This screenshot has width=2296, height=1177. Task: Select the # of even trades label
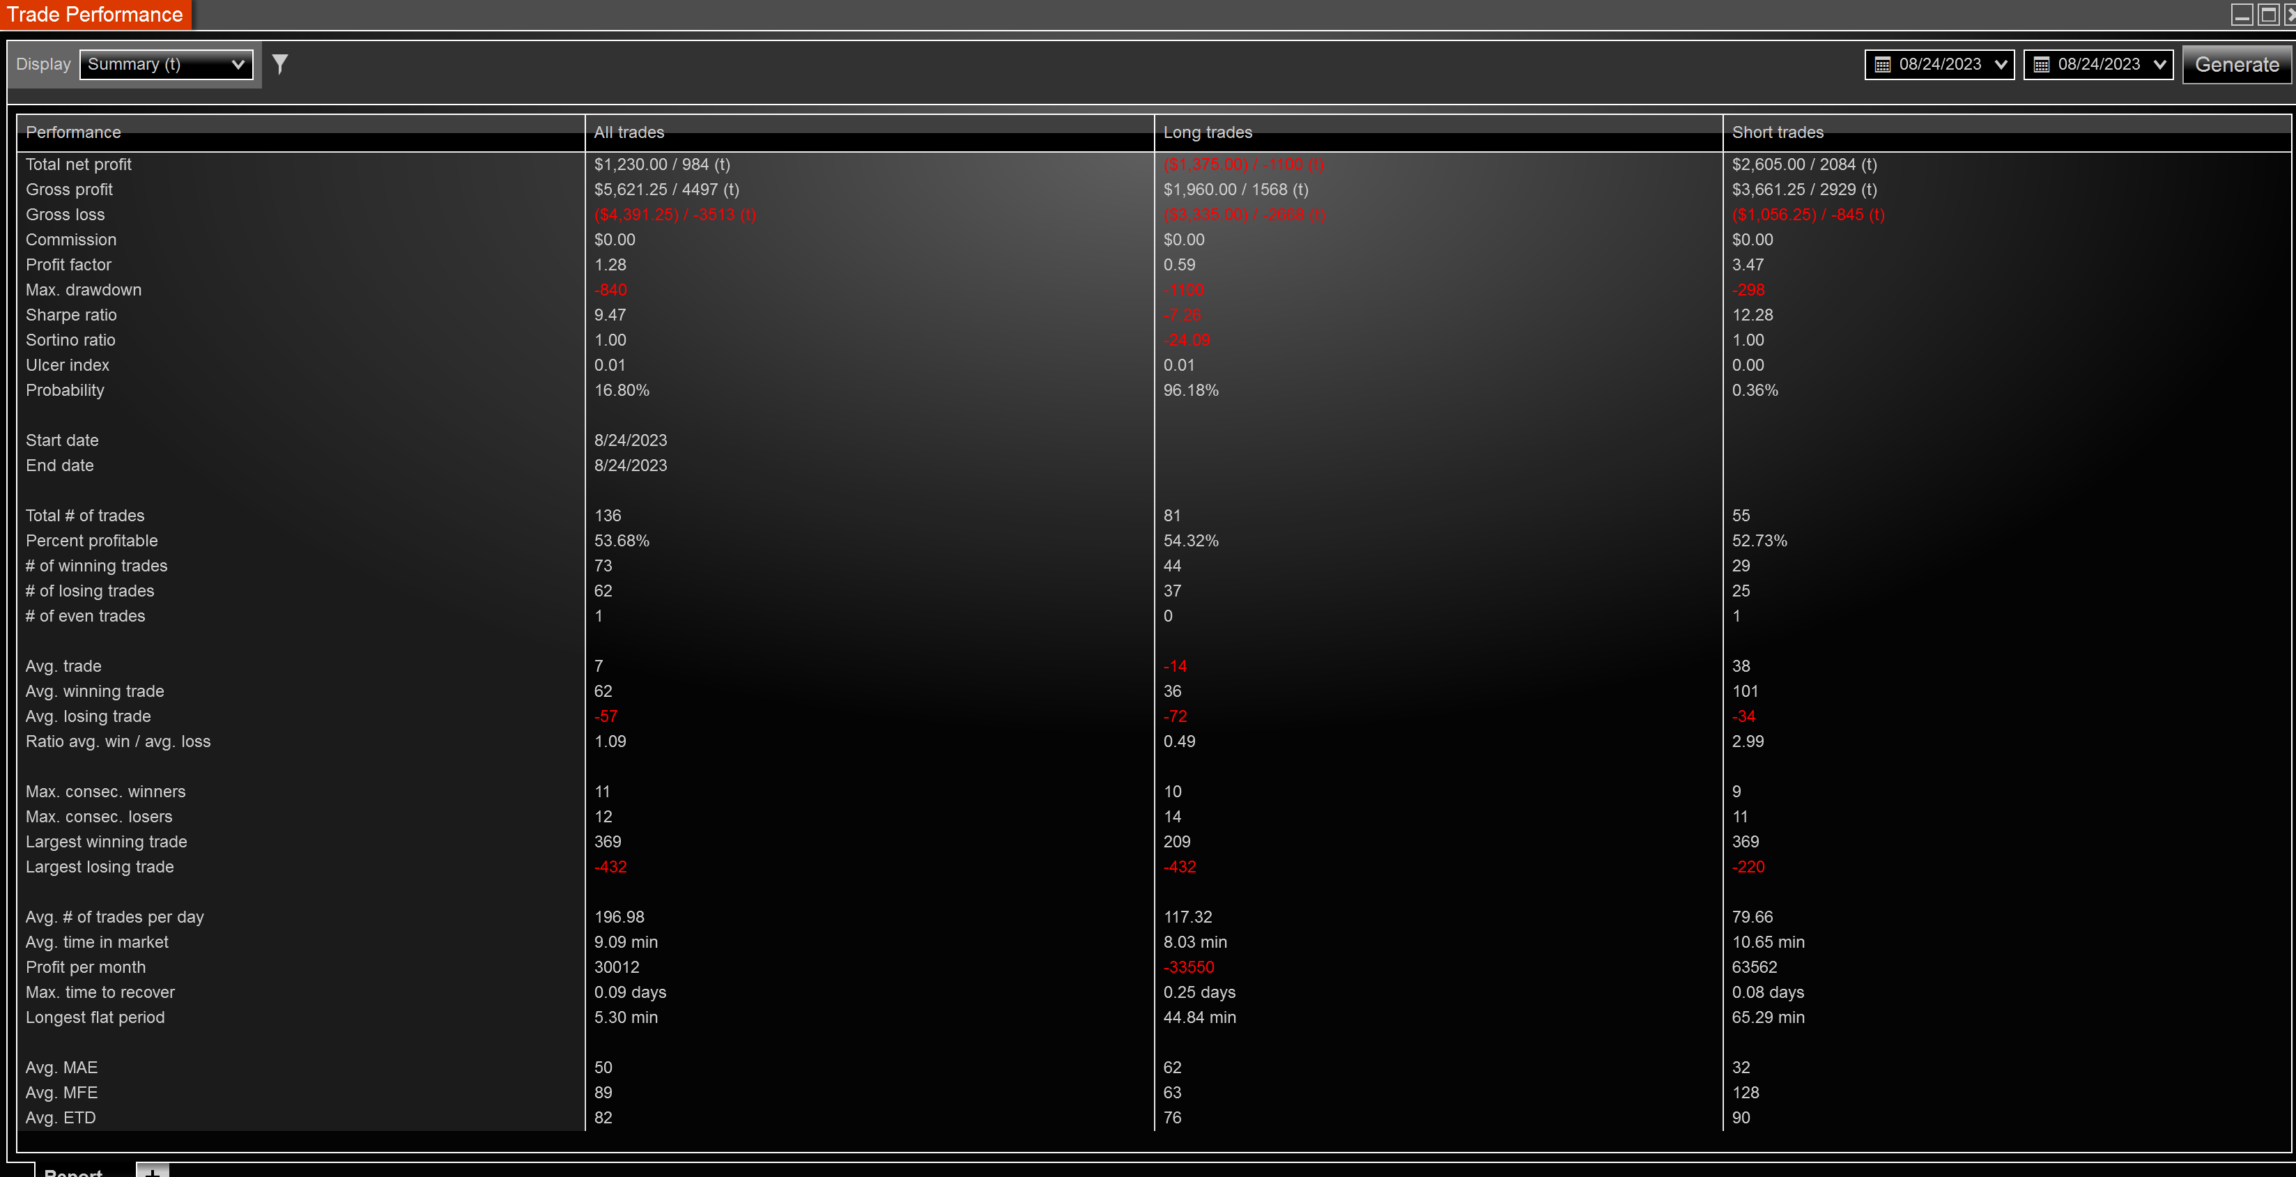[x=86, y=615]
